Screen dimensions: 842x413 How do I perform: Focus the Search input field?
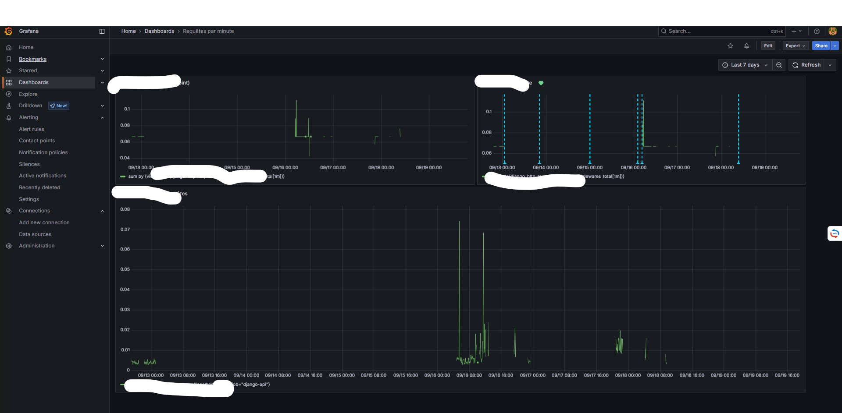[722, 31]
